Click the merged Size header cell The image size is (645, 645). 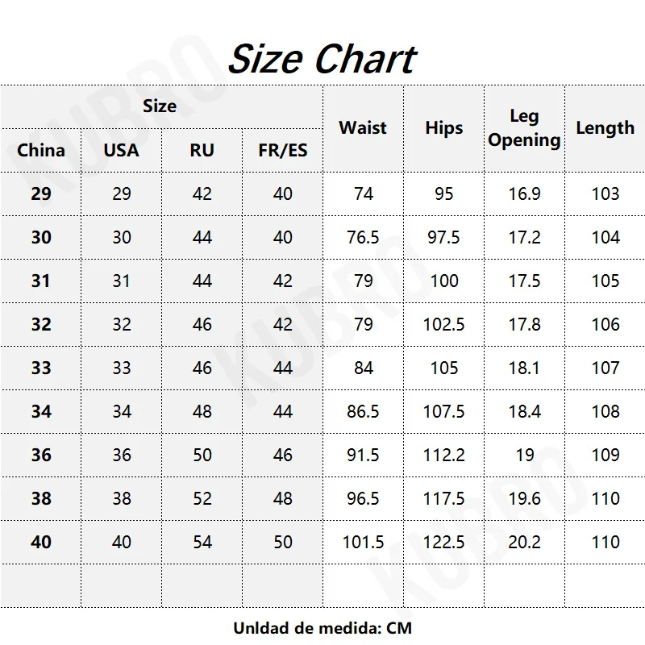pos(160,106)
